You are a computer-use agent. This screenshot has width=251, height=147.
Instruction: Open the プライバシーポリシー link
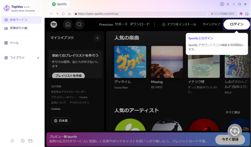(64, 97)
